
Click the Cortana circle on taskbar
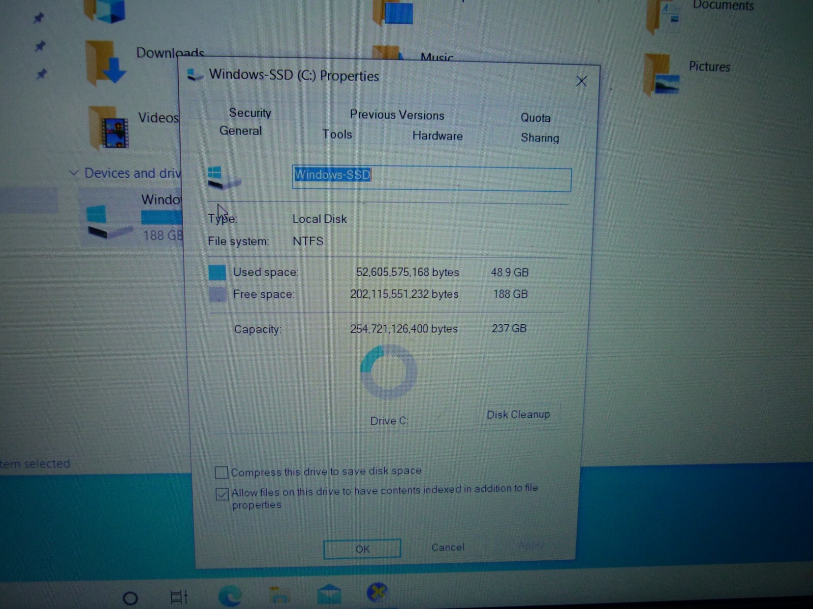pos(130,598)
